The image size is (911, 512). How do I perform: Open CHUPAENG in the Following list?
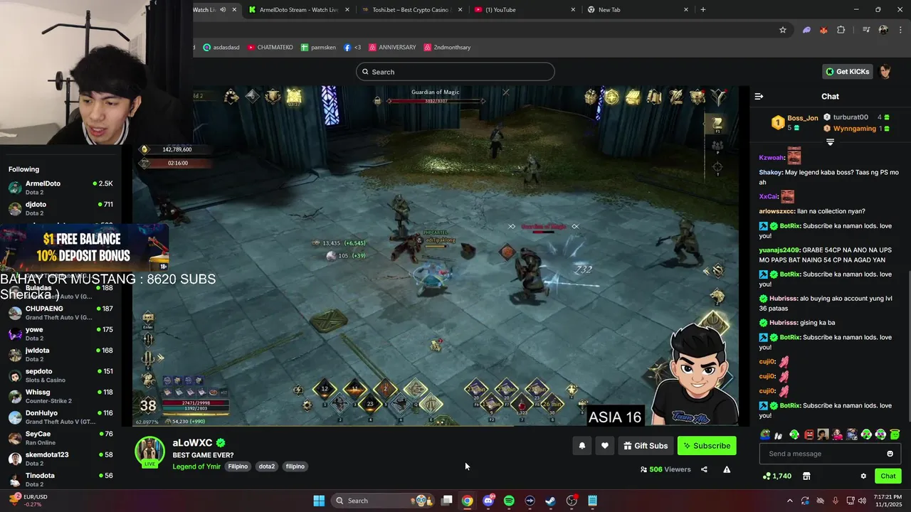click(60, 313)
